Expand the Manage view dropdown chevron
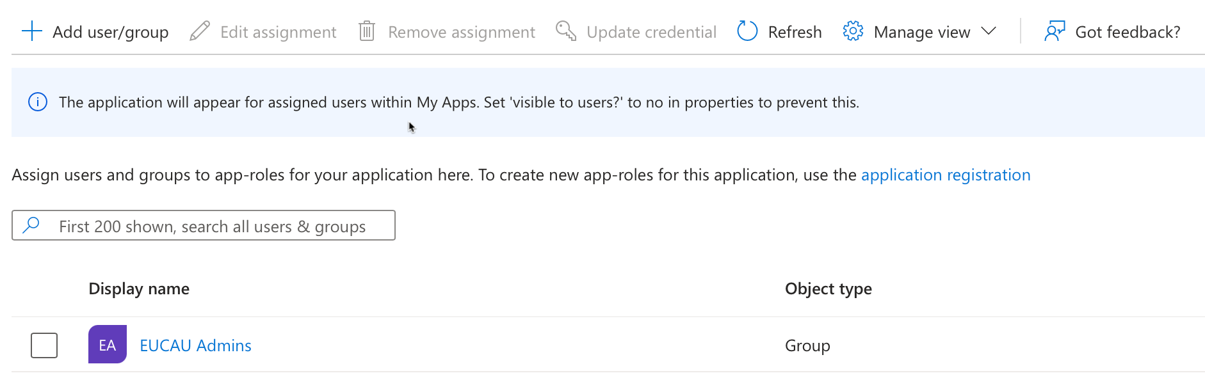Image resolution: width=1205 pixels, height=380 pixels. click(989, 31)
